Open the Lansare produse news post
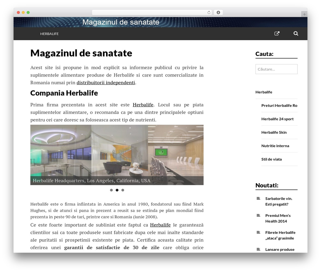Viewport: 321px width, 272px height. 280,249
